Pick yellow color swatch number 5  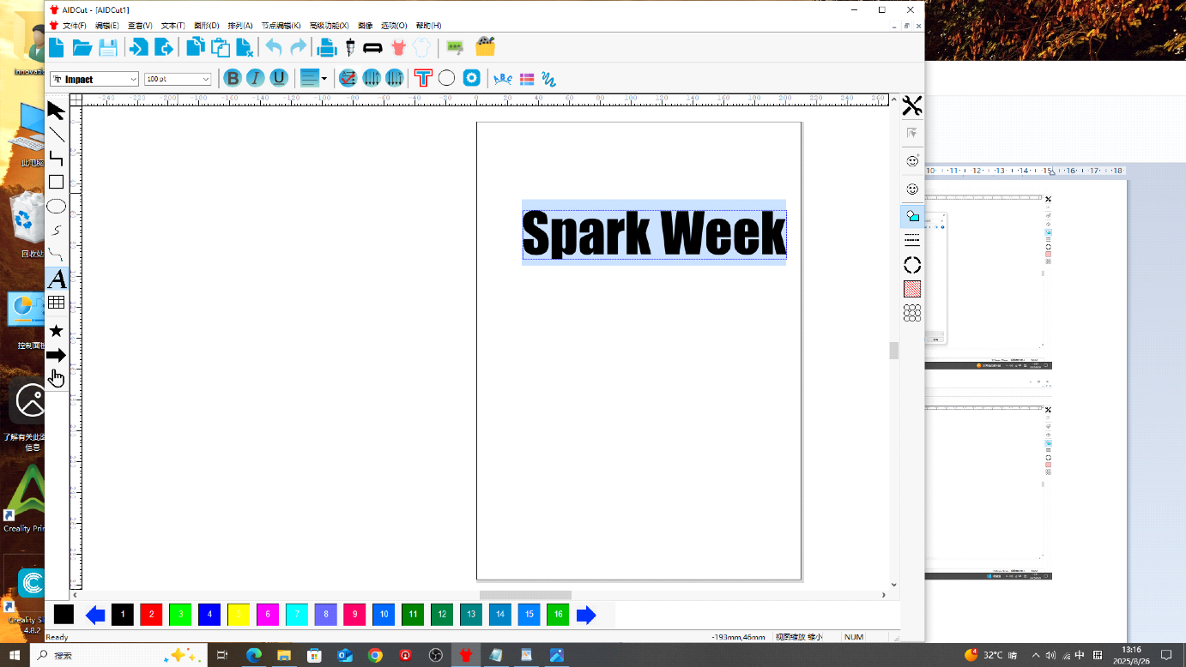point(239,614)
